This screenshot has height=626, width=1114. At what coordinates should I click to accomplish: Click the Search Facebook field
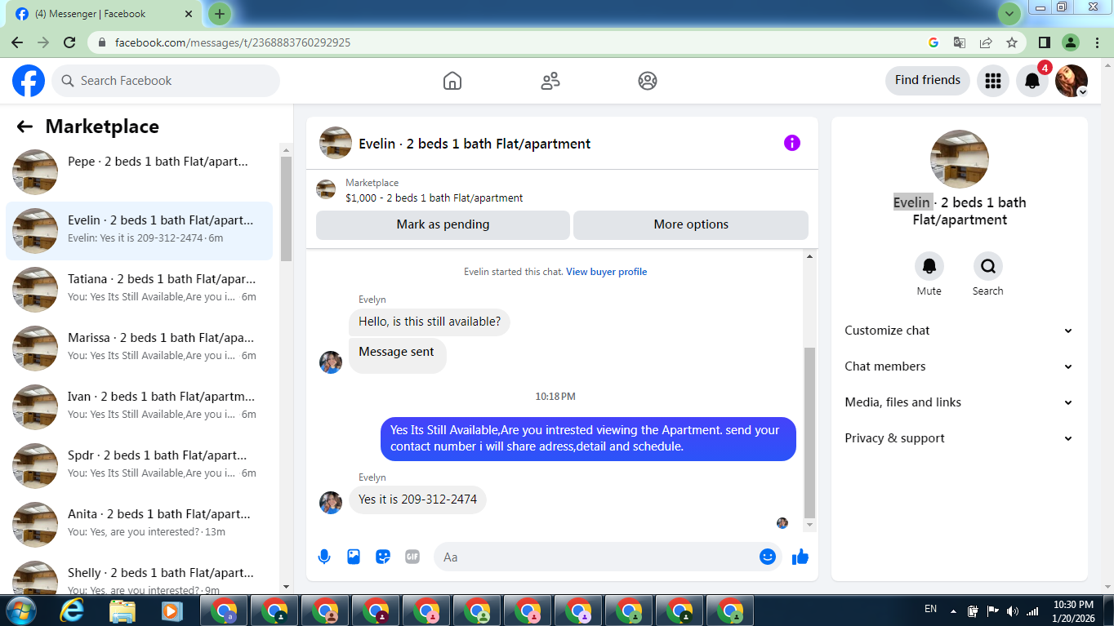(166, 81)
